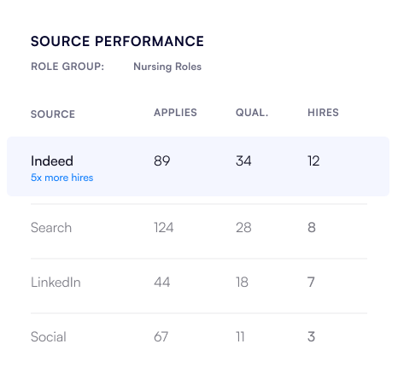Sort by the APPLIES column header
Screen dimensions: 398x379
tap(175, 113)
